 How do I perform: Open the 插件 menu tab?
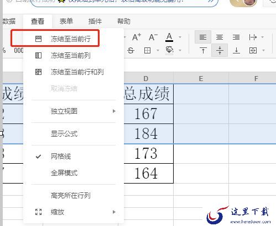95,21
